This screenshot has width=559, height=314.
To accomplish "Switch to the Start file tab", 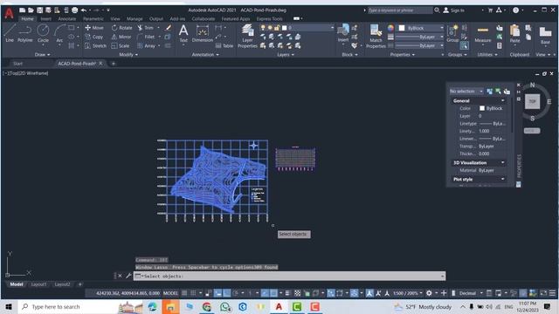I will click(x=17, y=64).
